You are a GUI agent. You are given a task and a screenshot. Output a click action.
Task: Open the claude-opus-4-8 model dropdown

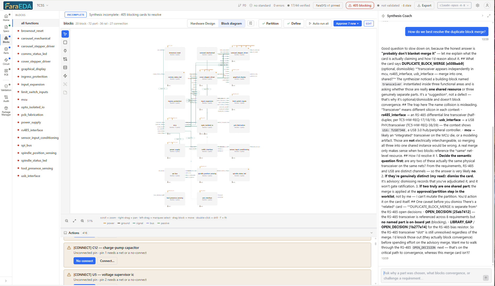pos(454,5)
